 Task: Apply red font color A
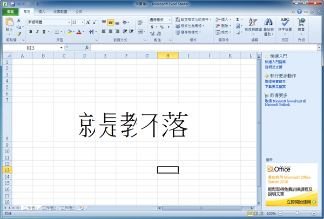point(79,32)
